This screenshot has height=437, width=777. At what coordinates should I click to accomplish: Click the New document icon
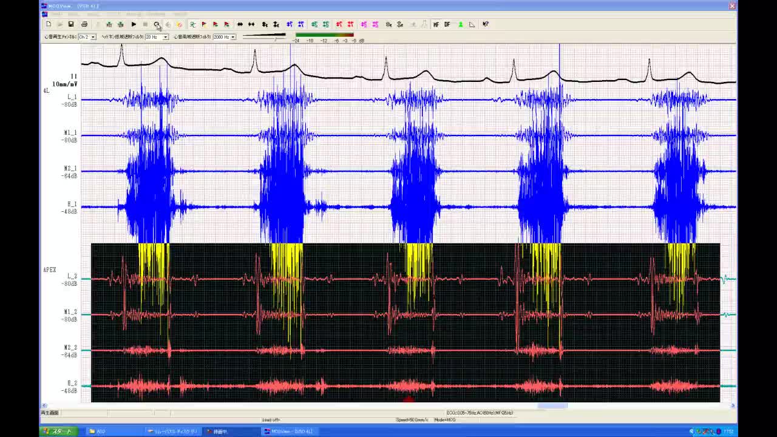click(49, 24)
